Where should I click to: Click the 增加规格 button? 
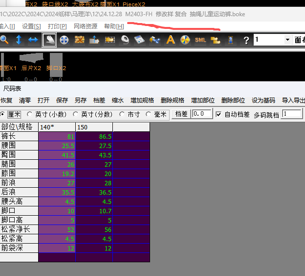(x=142, y=100)
